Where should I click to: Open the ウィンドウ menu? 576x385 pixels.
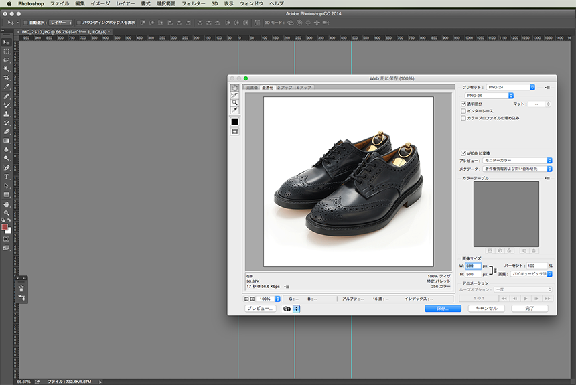(251, 3)
